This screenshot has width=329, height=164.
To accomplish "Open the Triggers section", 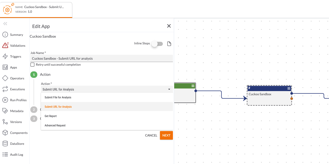I will tap(16, 57).
